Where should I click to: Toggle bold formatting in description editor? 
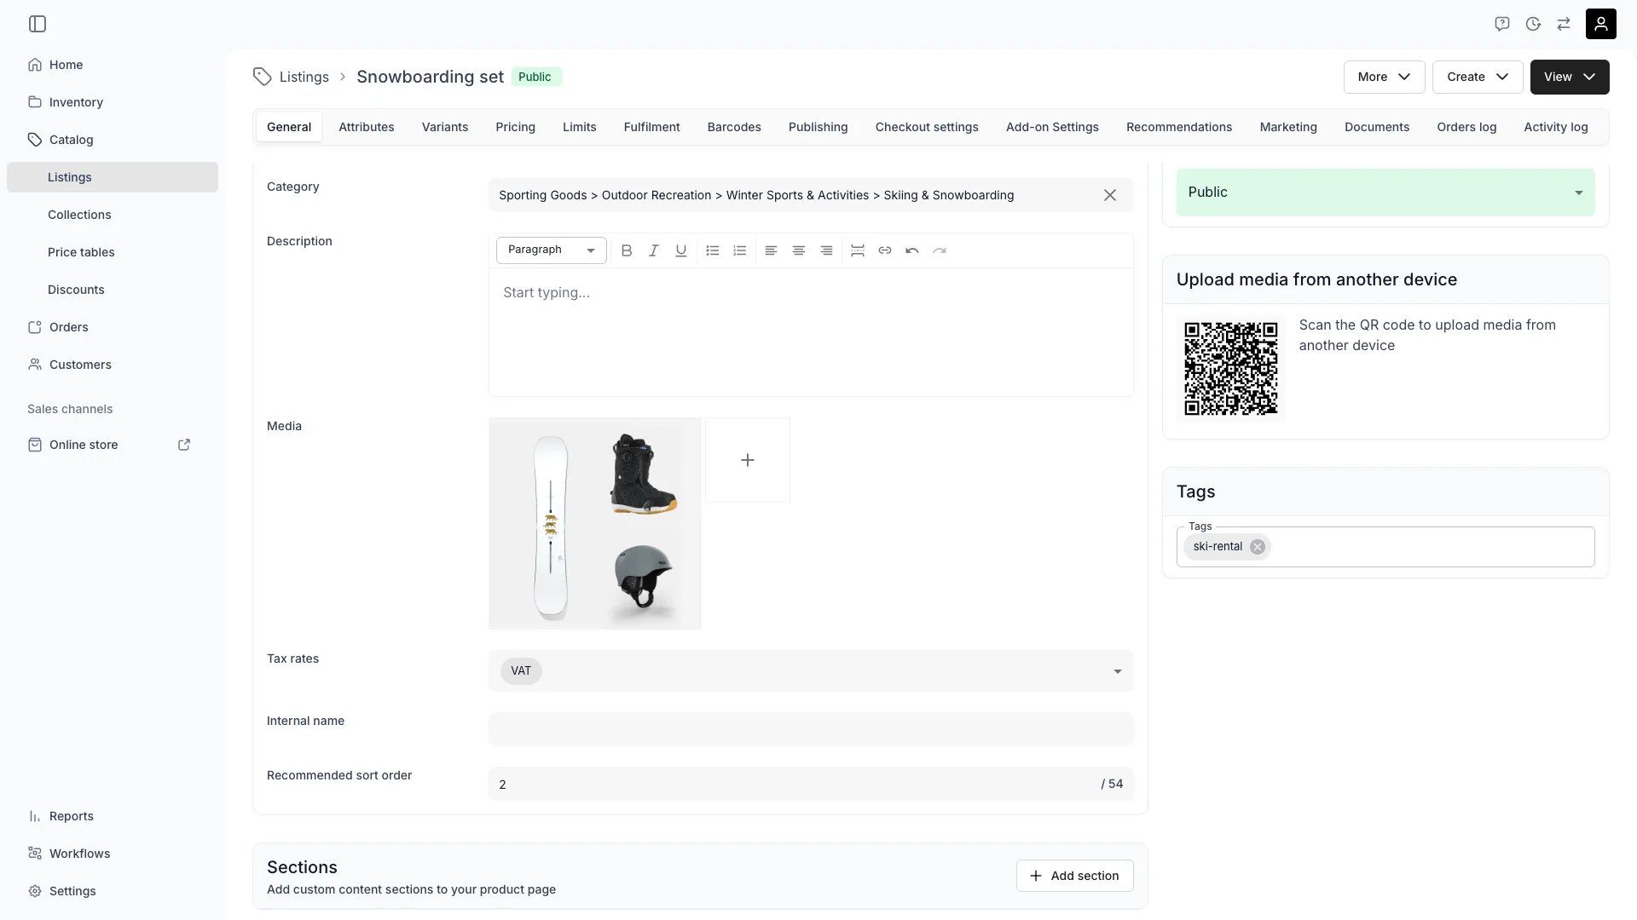pyautogui.click(x=627, y=250)
